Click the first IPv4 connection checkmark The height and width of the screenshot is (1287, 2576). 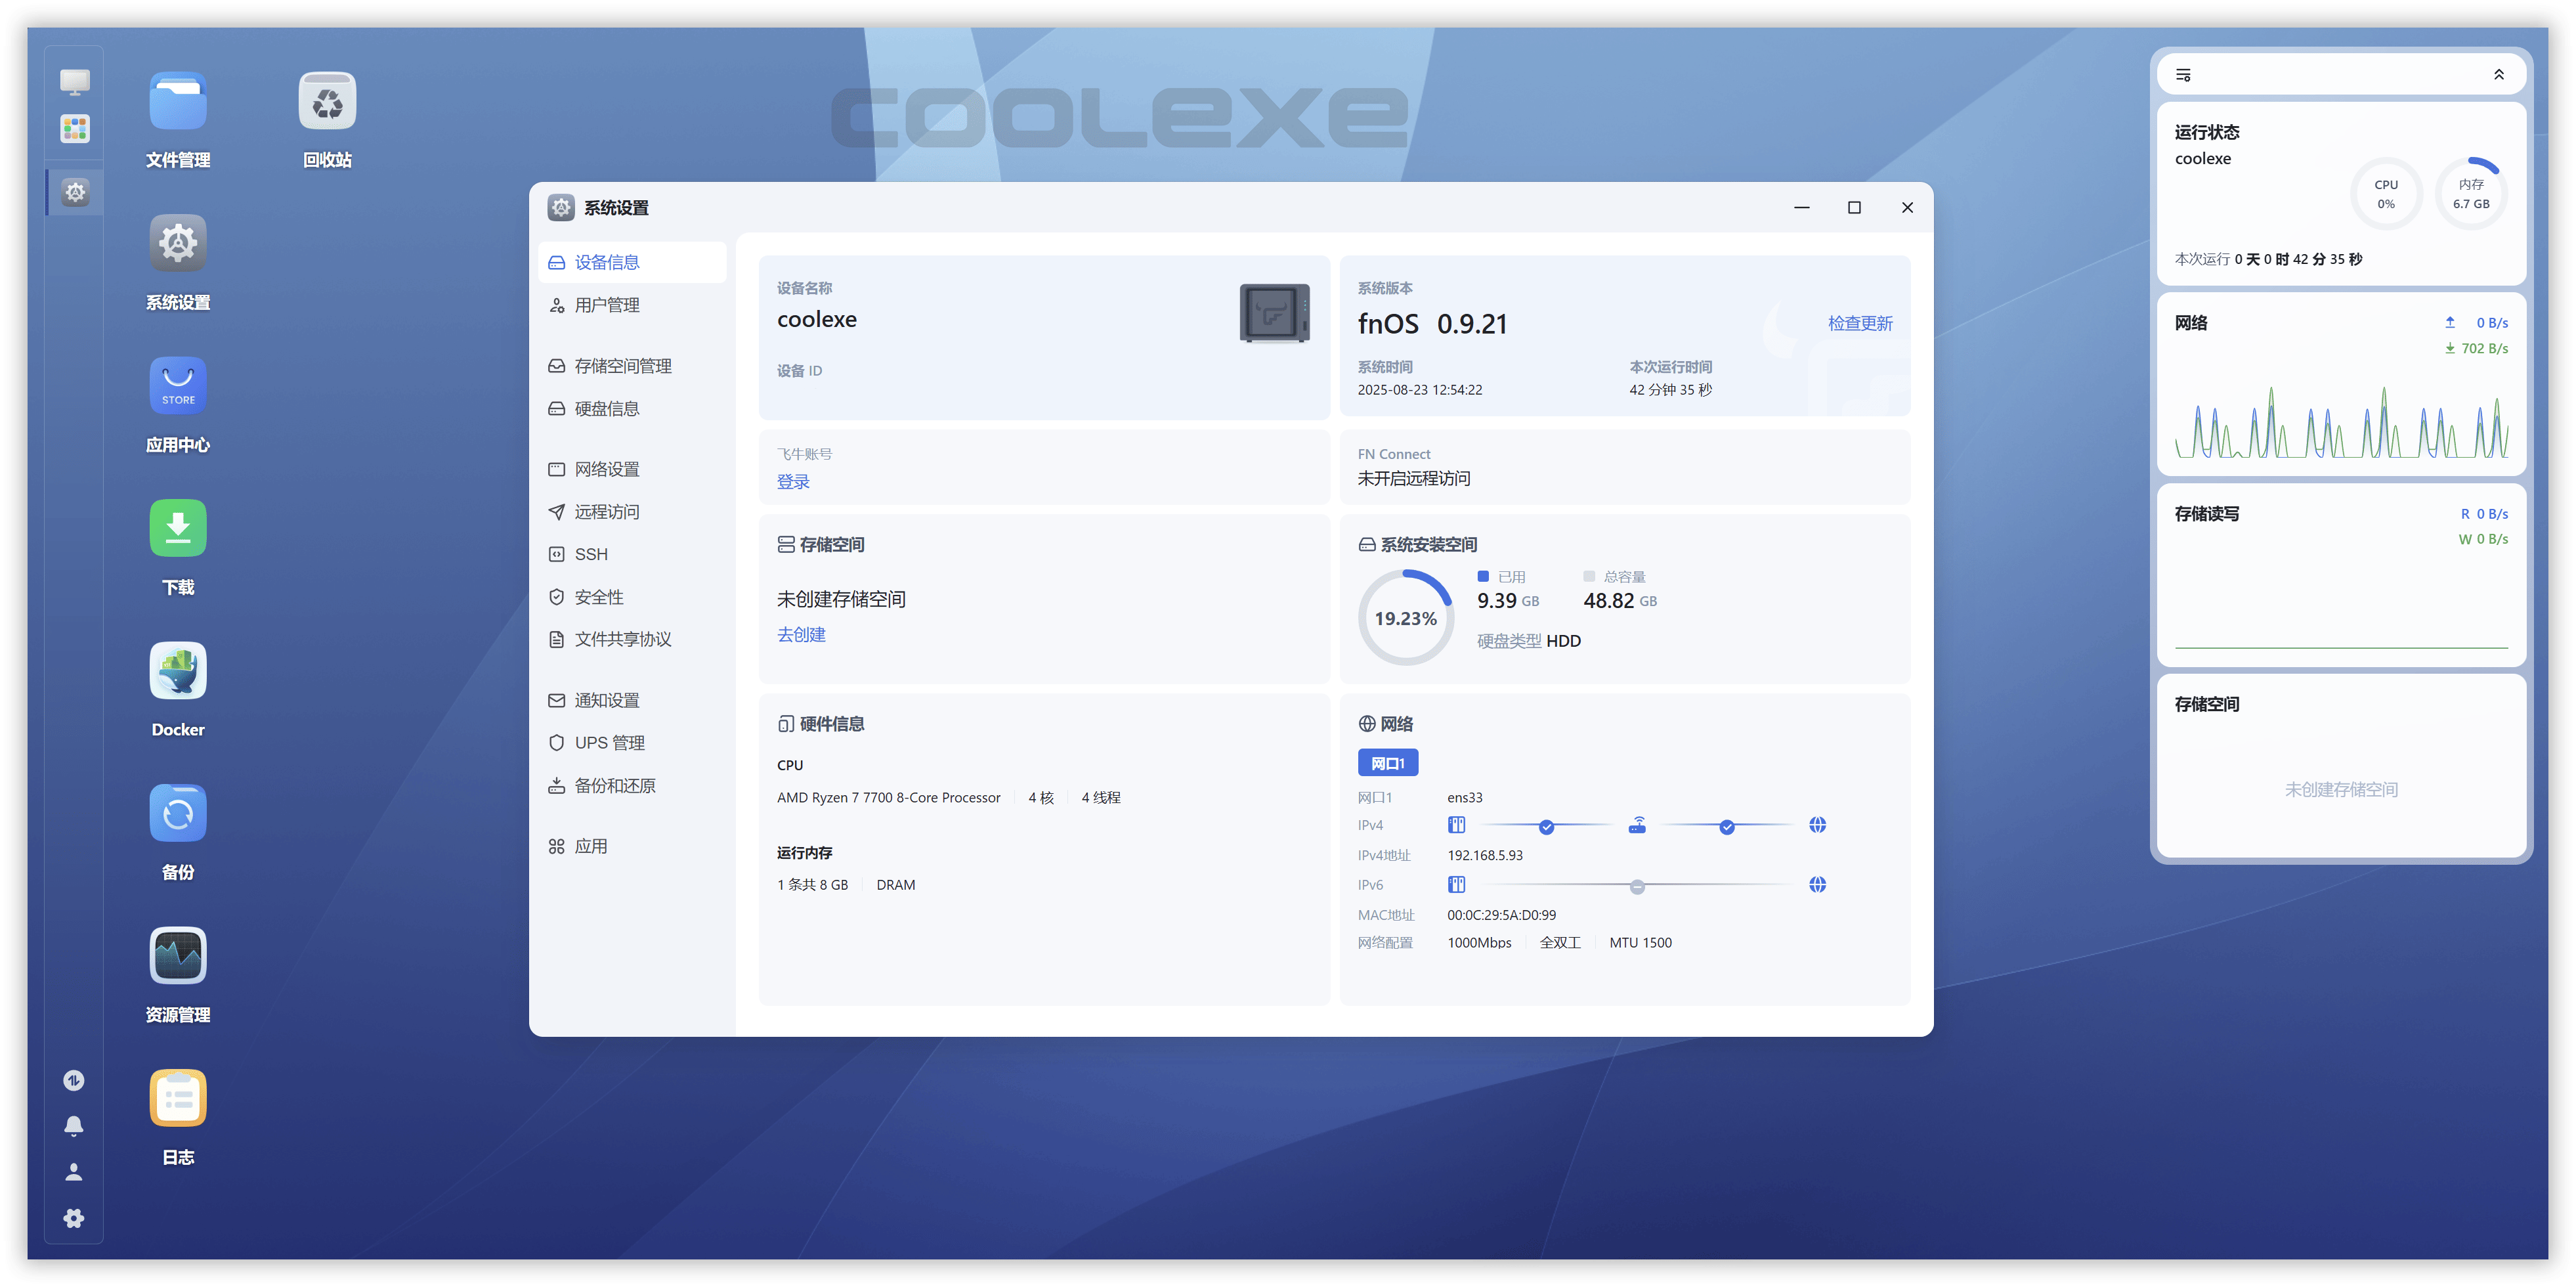[x=1546, y=827]
